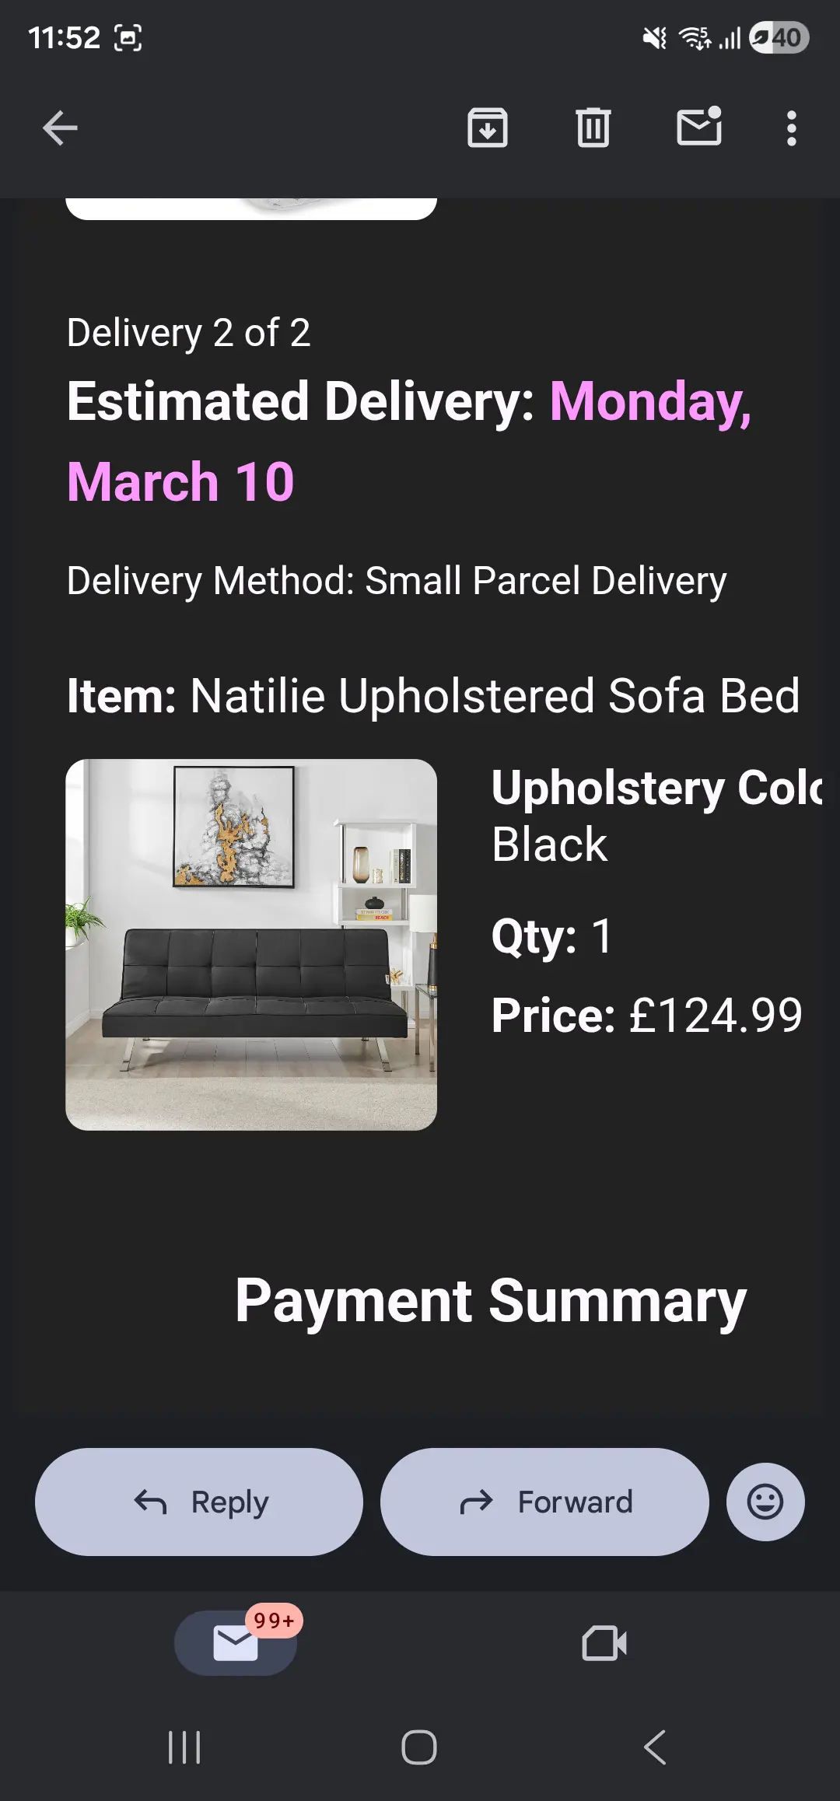Go back using the top-left arrow
This screenshot has width=840, height=1801.
click(x=60, y=128)
